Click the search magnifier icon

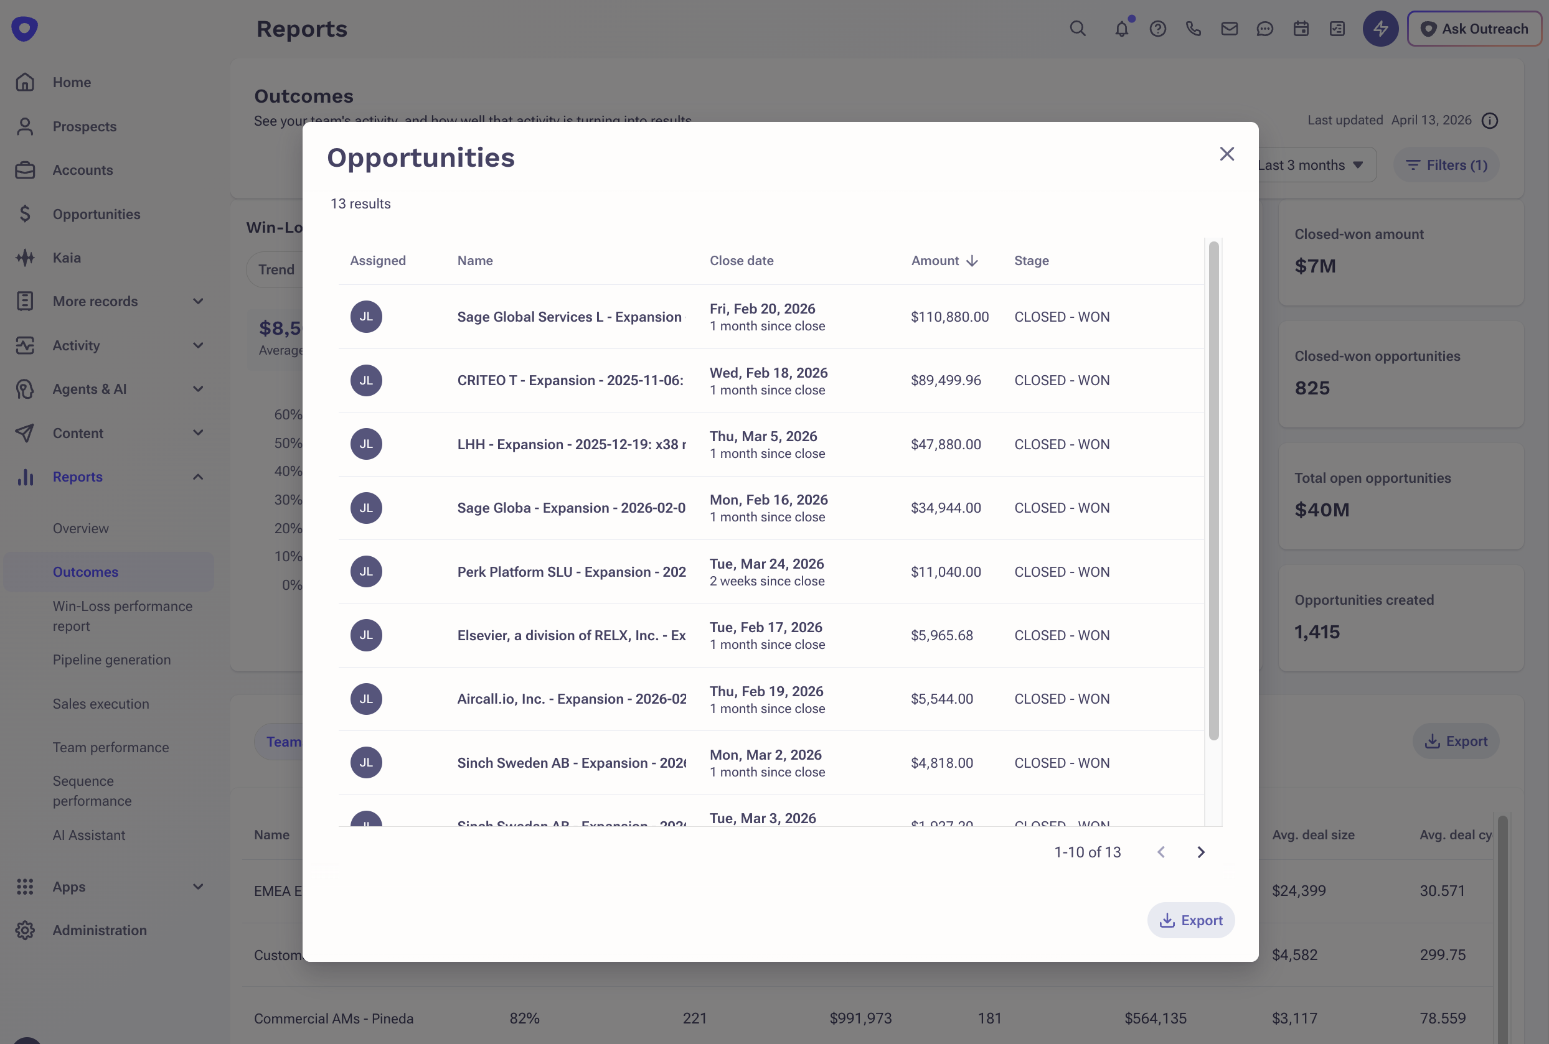pos(1077,29)
